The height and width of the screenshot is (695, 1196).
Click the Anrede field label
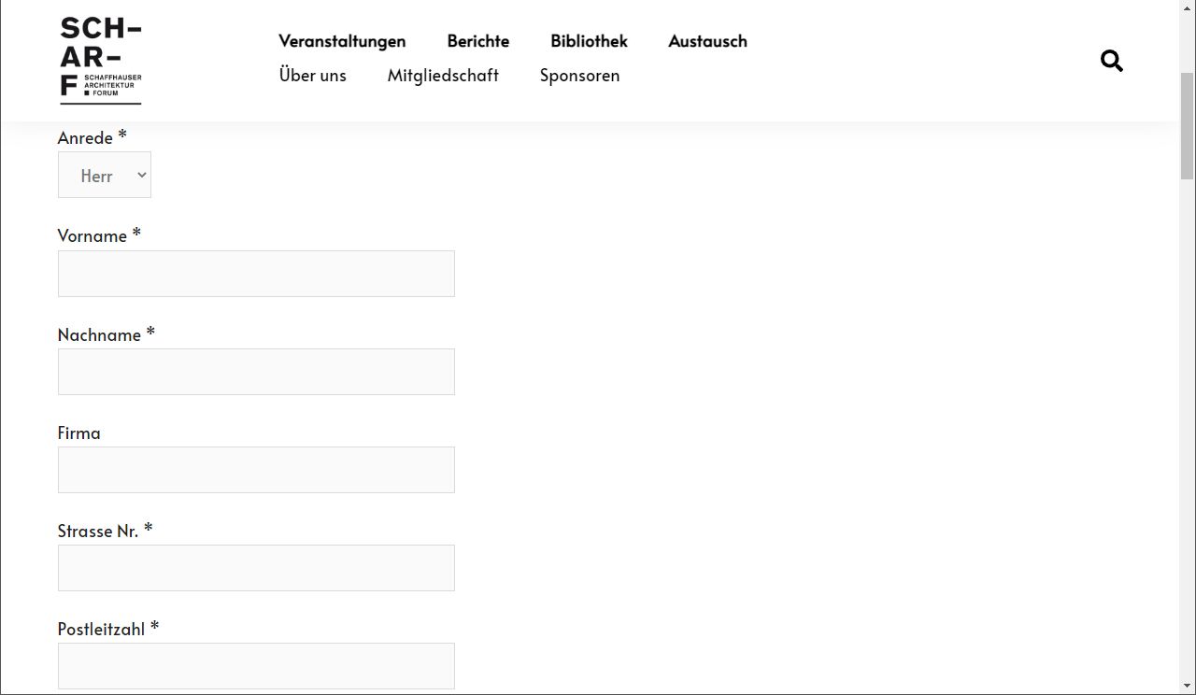tap(85, 138)
